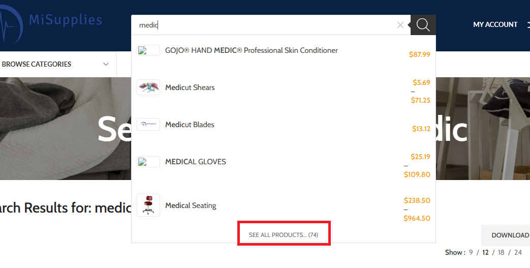Click the Medical Gloves broken image icon

[148, 162]
